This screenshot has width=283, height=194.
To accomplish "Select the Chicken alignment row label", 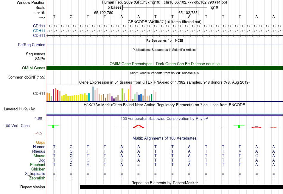I will click(x=38, y=169).
